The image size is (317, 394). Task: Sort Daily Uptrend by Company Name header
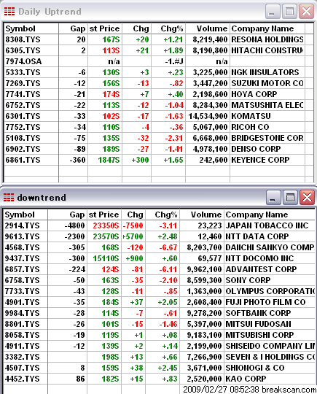click(x=267, y=28)
